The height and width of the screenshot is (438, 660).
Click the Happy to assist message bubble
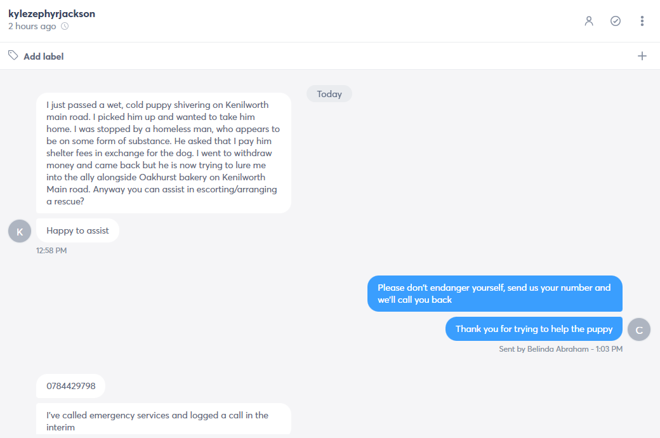click(x=77, y=230)
